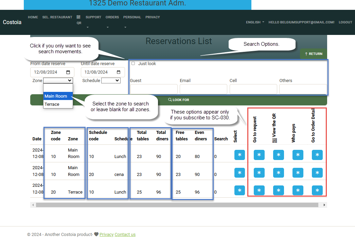Choose Main Room in Zone dropdown list
Viewport: 355px width, 239px height.
tap(58, 96)
